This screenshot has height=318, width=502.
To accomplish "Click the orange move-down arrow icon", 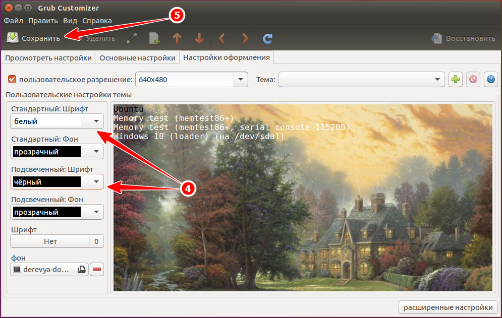I will pos(199,38).
